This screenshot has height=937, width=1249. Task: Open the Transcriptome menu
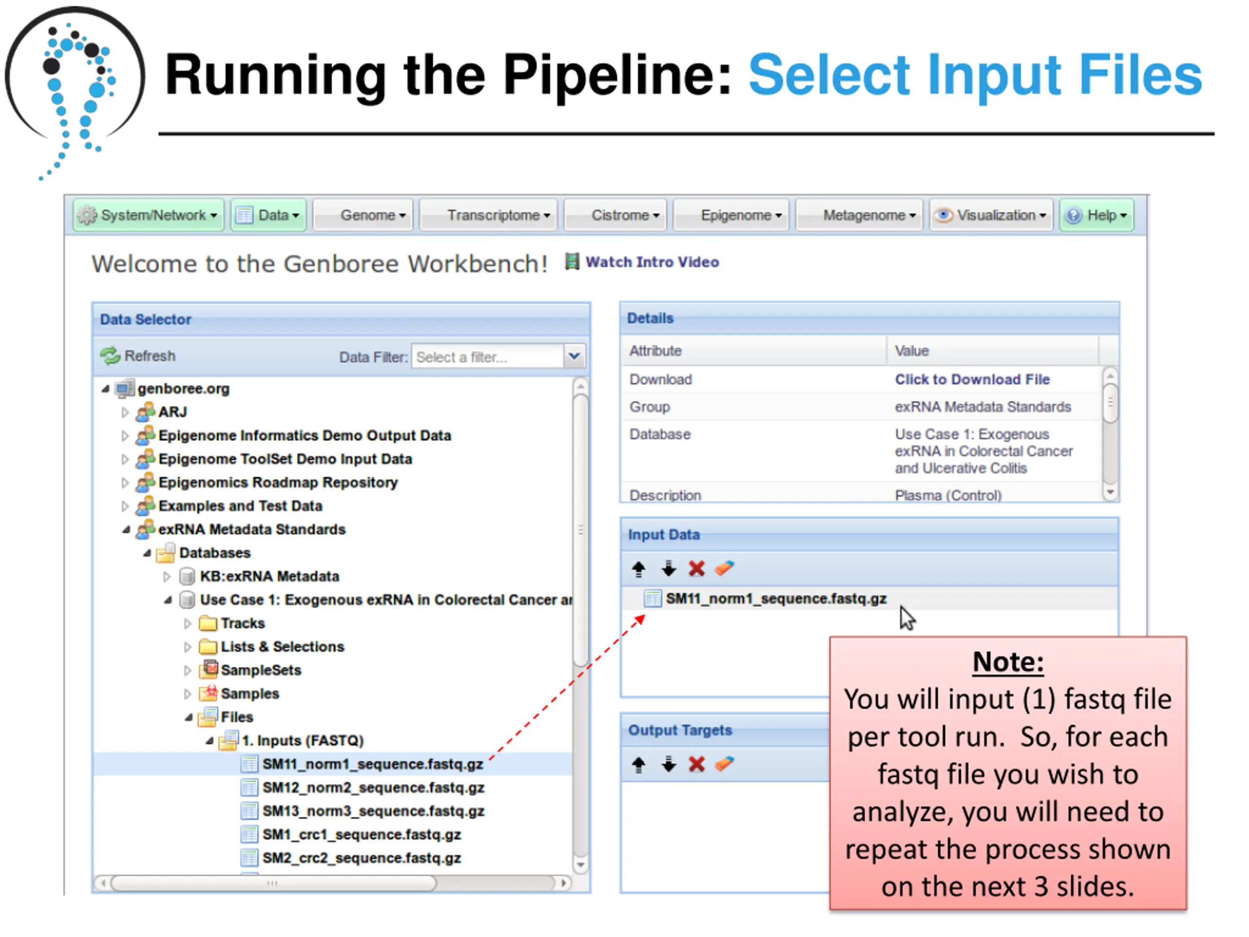click(x=488, y=215)
